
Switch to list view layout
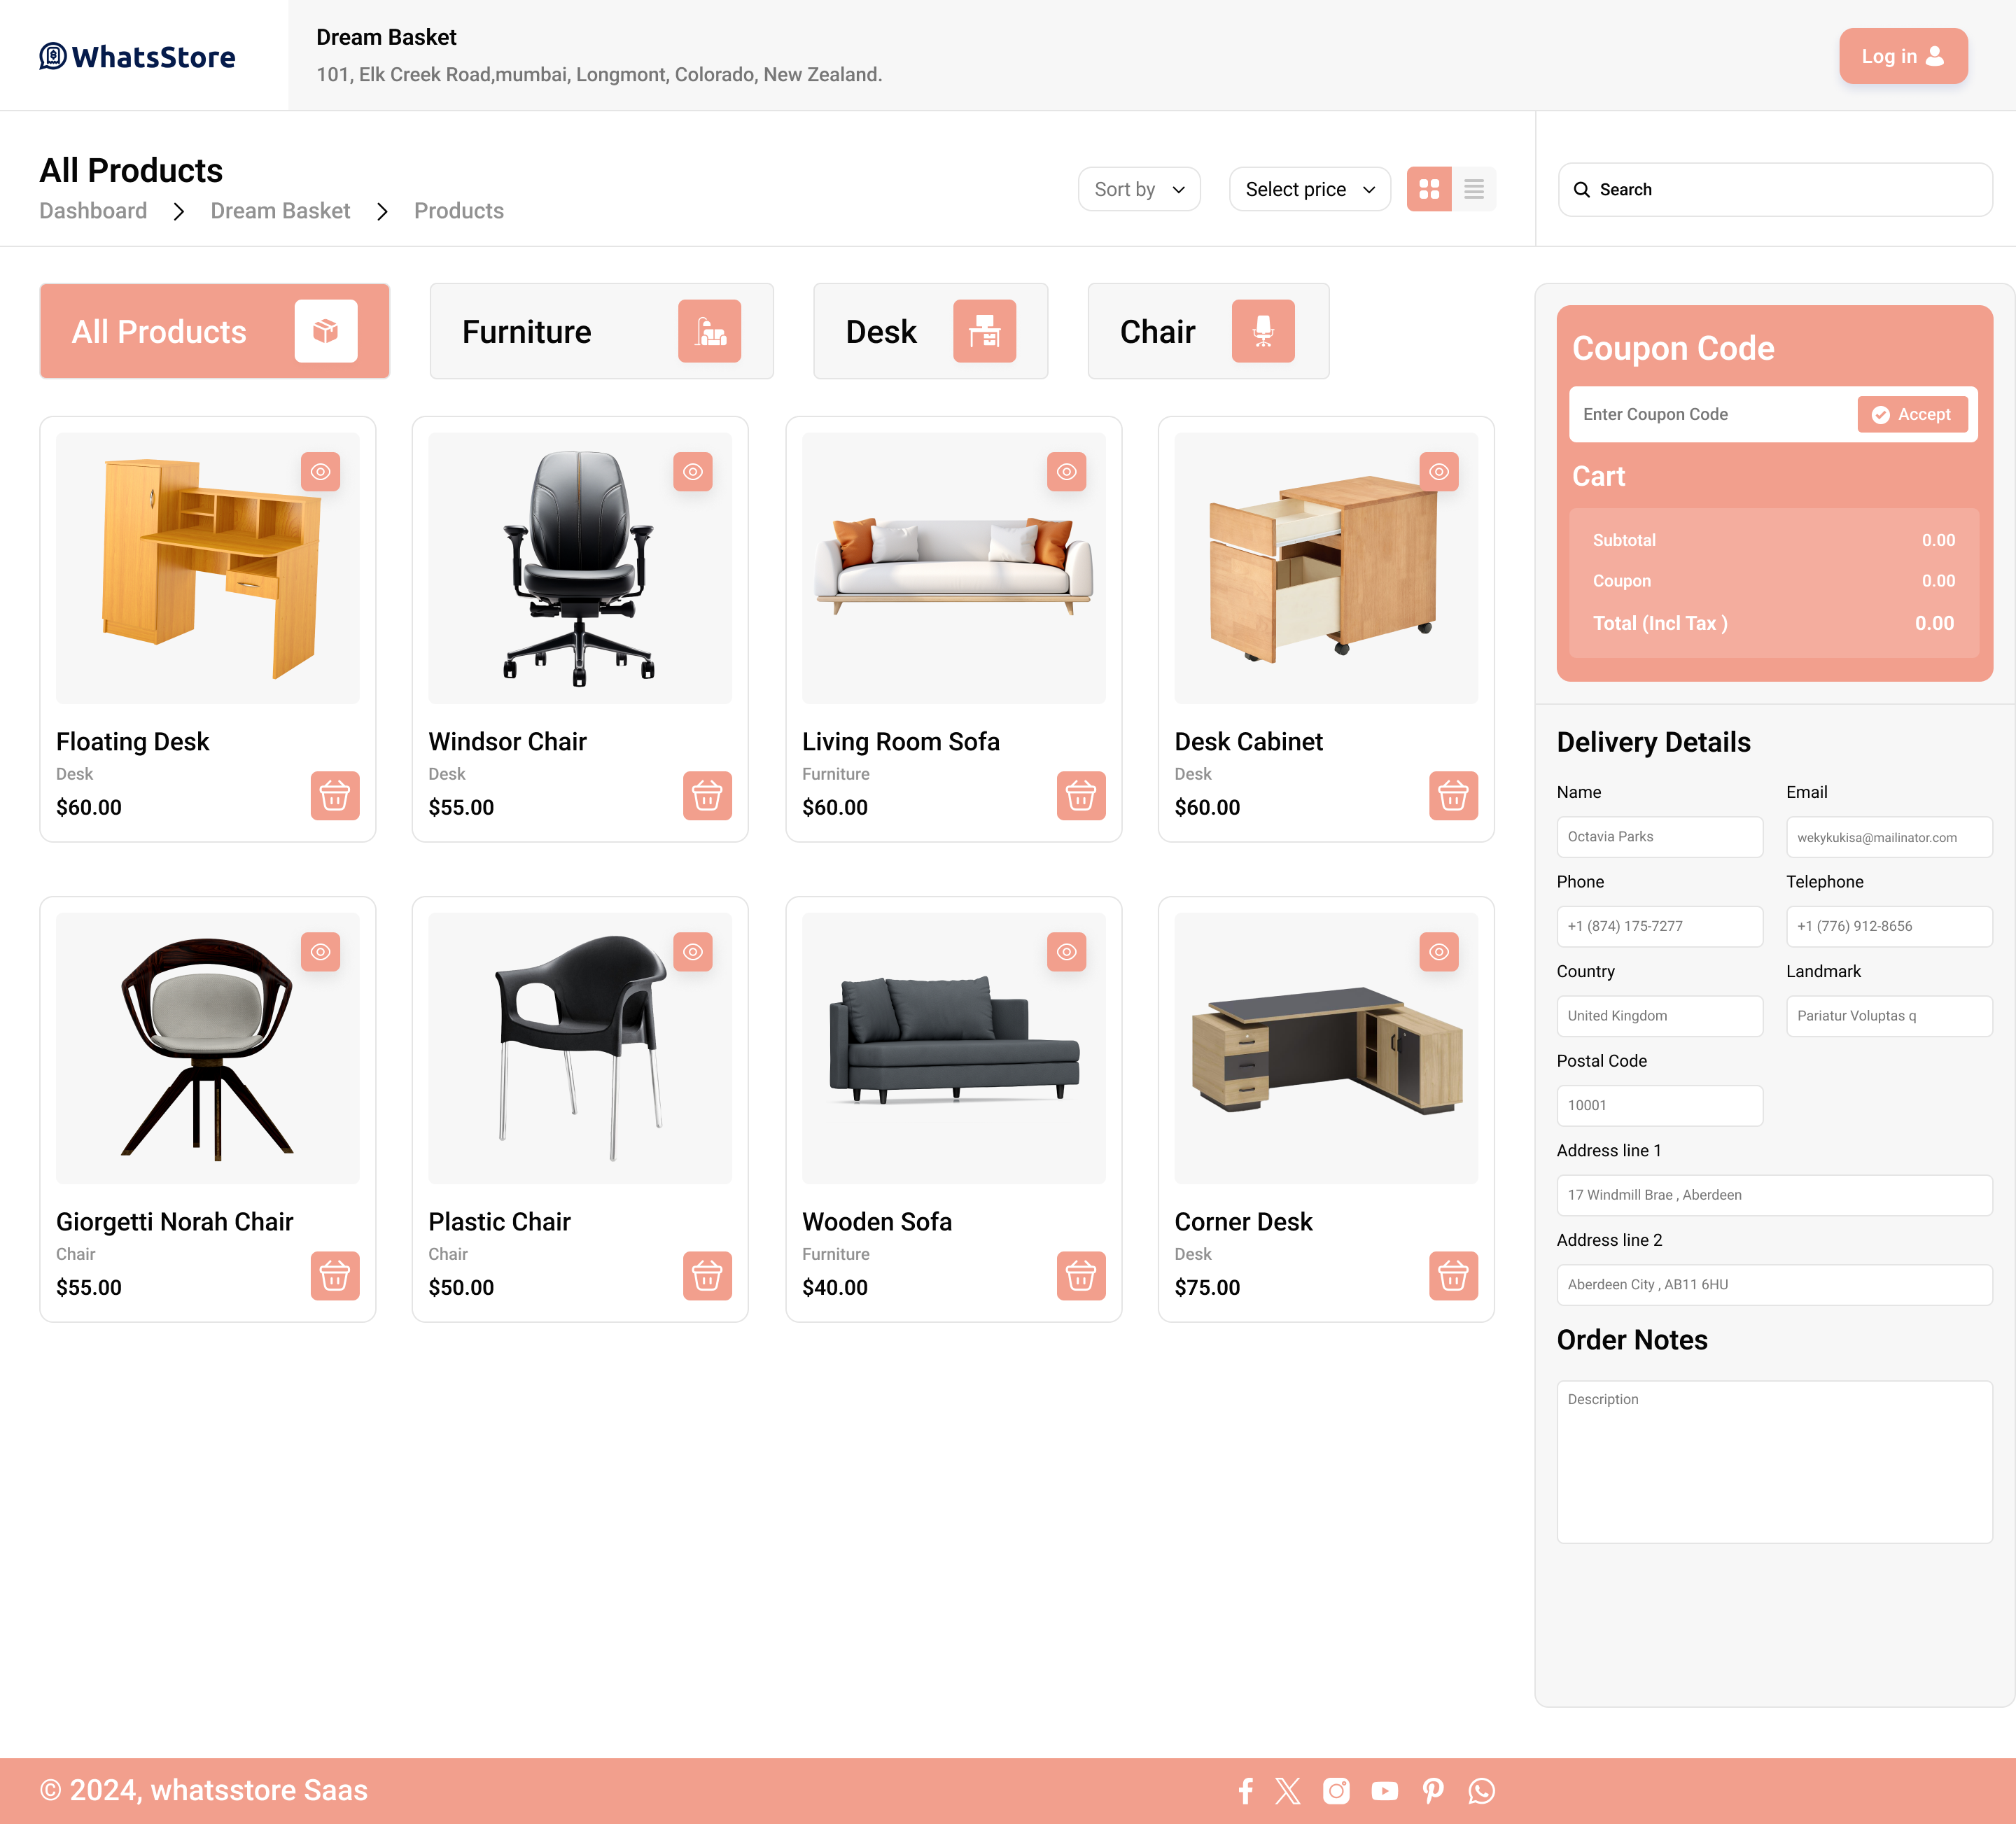pos(1473,189)
